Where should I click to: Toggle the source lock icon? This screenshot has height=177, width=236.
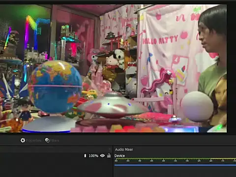109,155
